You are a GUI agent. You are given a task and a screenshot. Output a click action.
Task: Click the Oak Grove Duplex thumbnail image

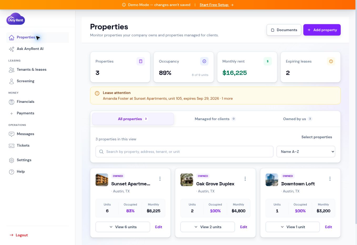[187, 180]
